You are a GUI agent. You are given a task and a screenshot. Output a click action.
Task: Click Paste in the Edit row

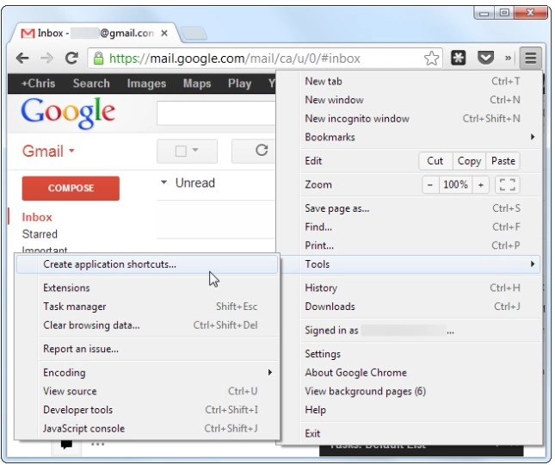click(x=503, y=161)
